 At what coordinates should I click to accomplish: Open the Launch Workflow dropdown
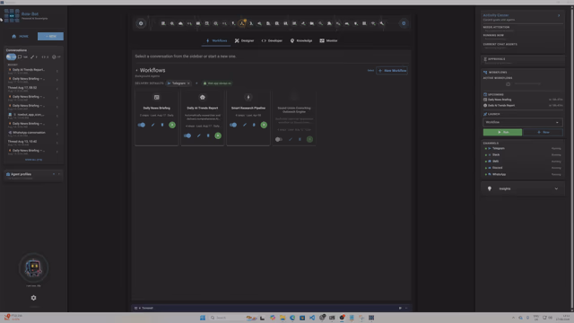click(522, 122)
